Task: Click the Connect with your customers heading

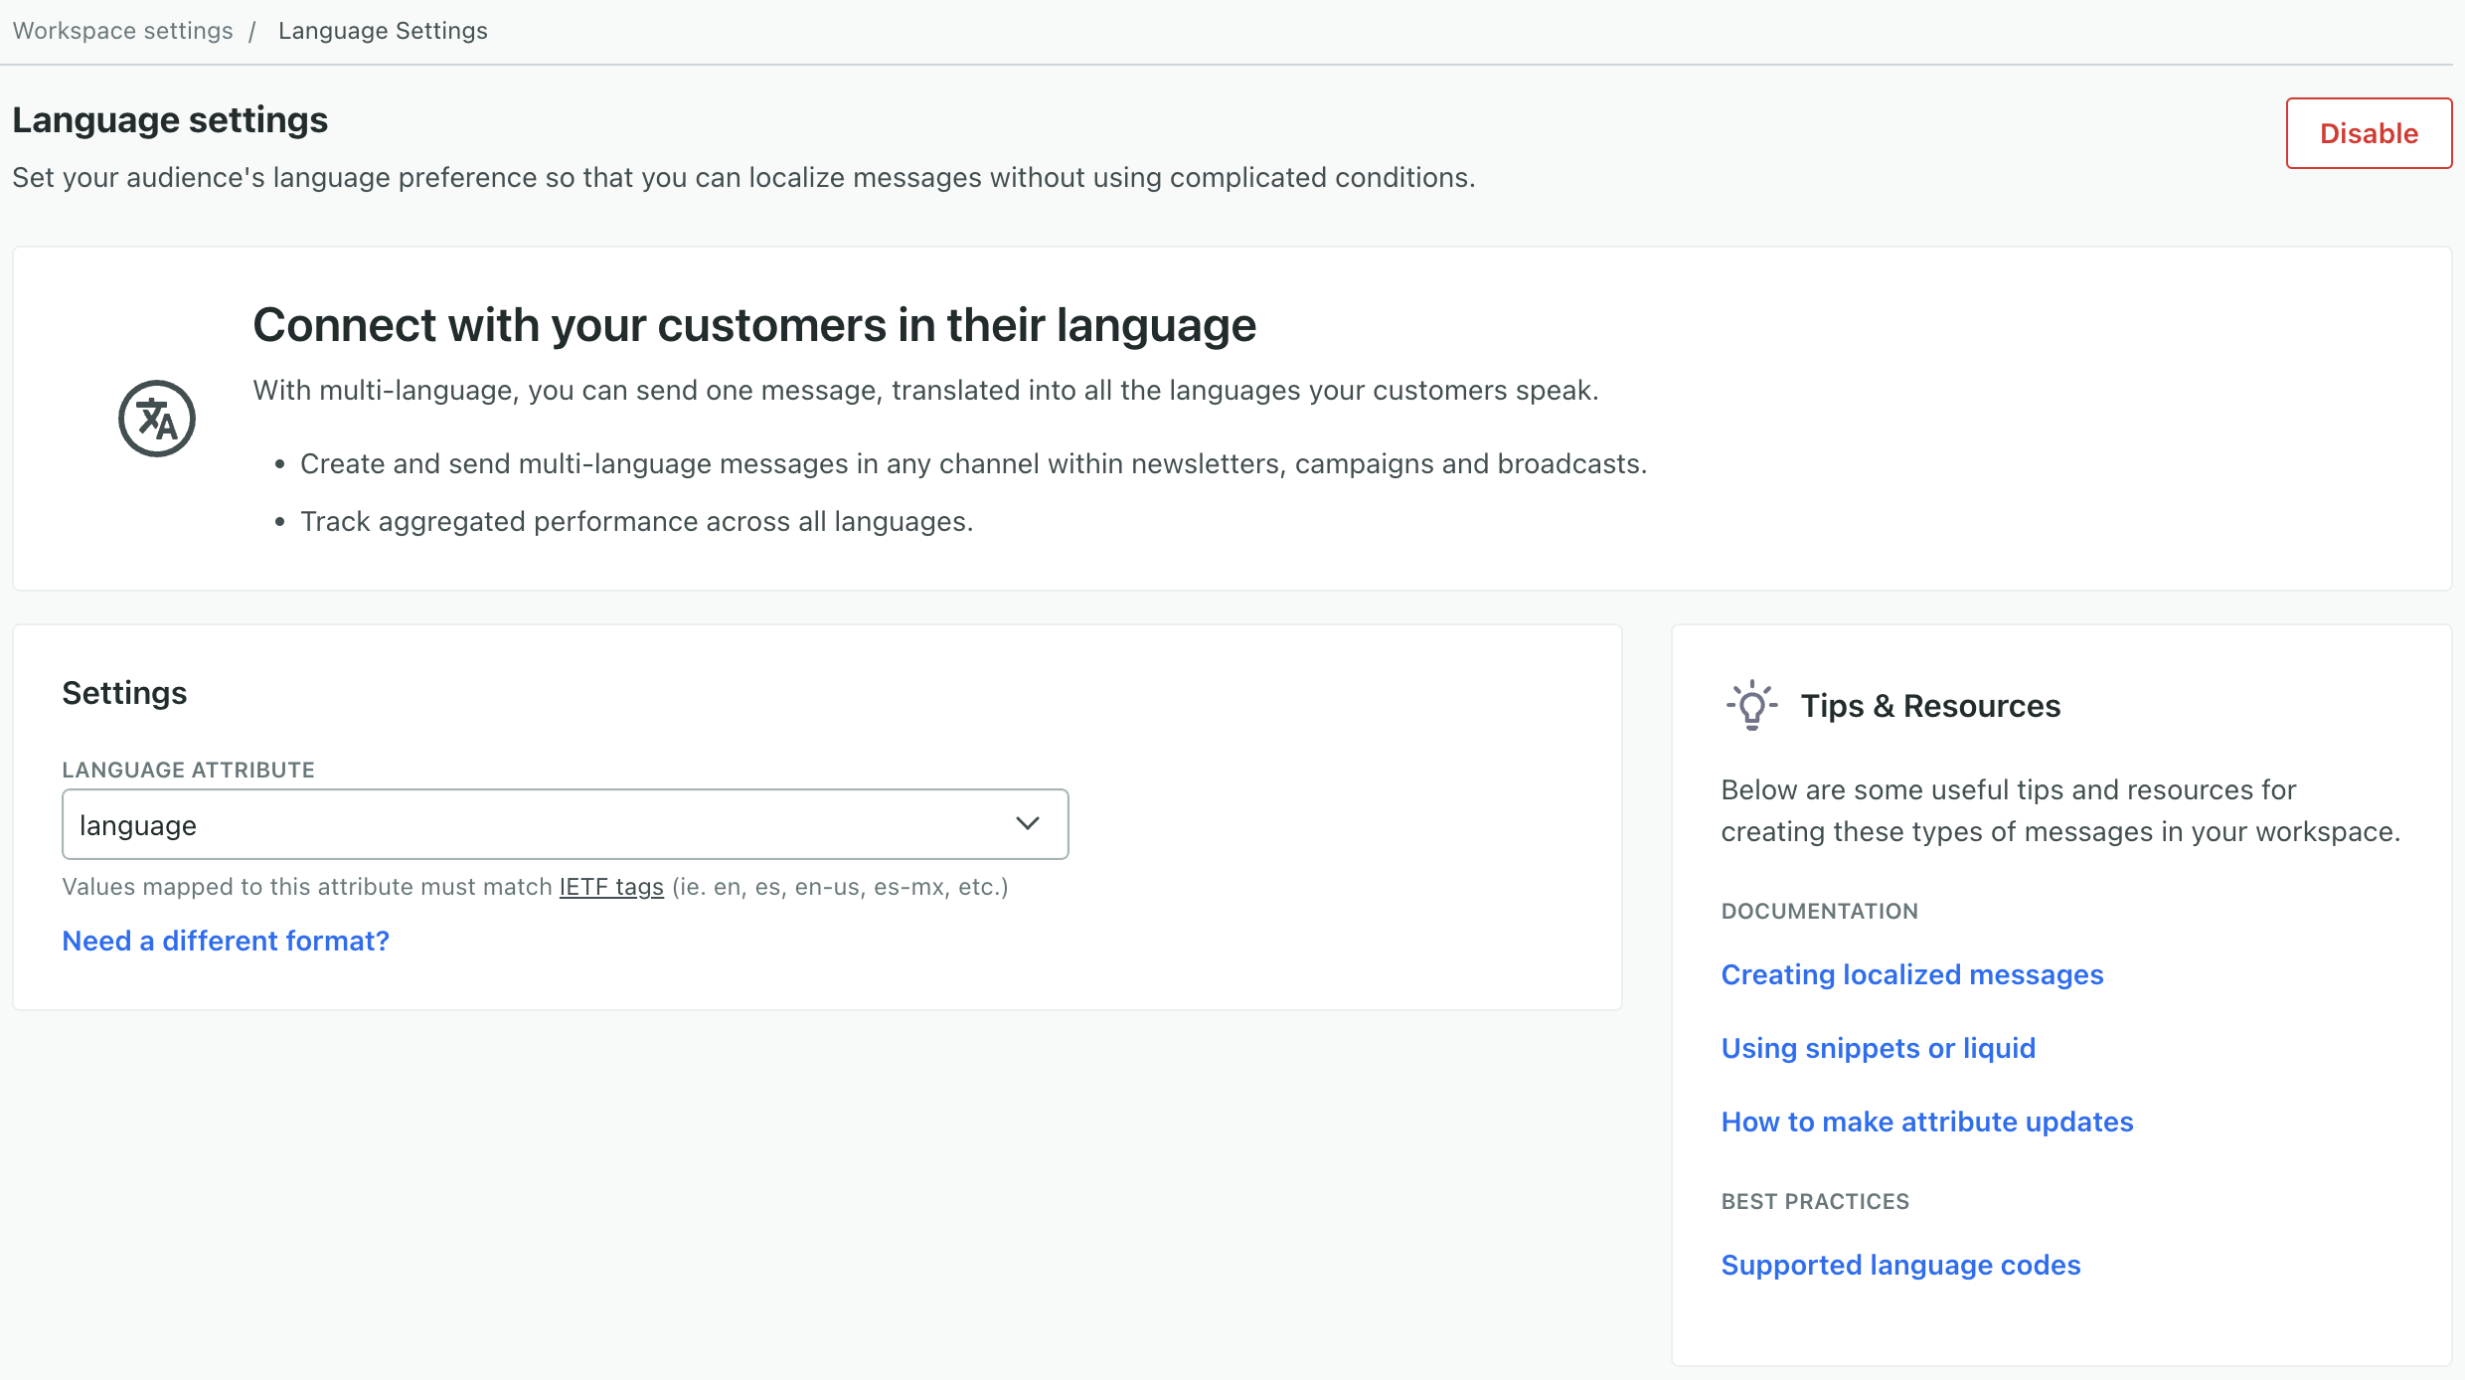Action: click(753, 325)
